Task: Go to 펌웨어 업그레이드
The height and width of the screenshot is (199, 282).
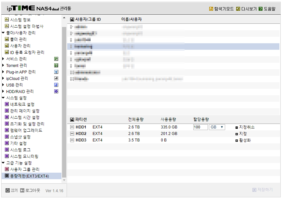Action: coord(26,130)
